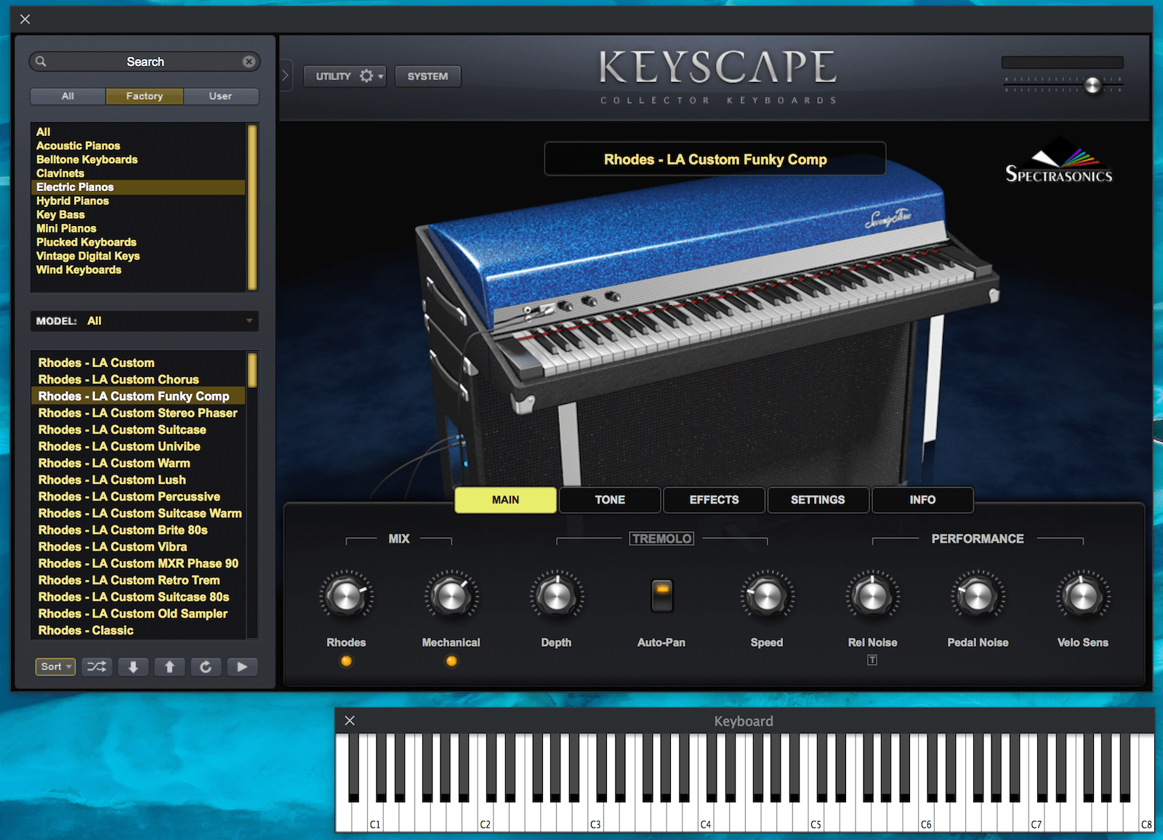Toggle the Auto-Pan switch
The image size is (1163, 840).
pyautogui.click(x=661, y=596)
